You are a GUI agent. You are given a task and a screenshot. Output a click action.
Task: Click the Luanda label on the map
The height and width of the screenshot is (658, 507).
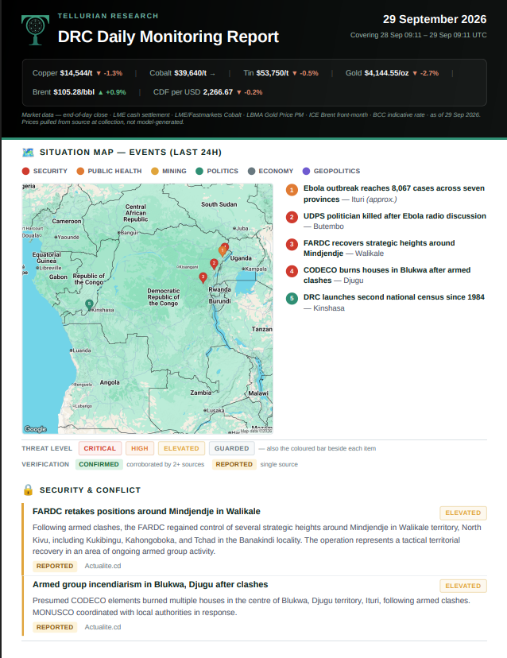click(x=81, y=350)
